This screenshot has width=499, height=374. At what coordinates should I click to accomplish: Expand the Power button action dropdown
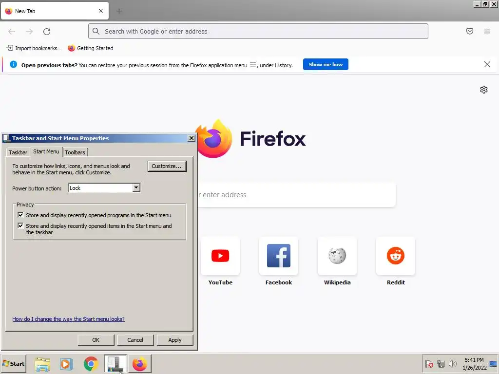click(x=136, y=187)
